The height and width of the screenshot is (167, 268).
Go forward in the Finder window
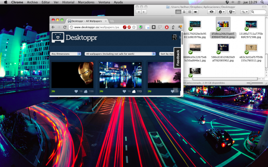(x=144, y=12)
